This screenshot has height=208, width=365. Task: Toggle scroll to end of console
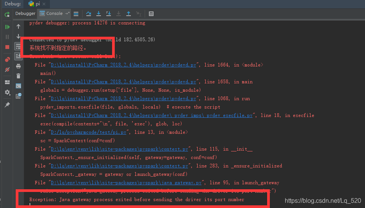(18, 56)
